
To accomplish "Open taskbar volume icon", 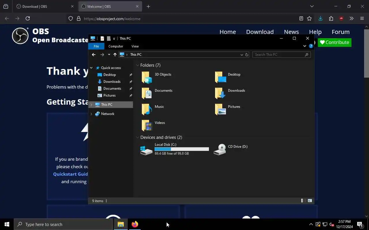I will tap(332, 225).
